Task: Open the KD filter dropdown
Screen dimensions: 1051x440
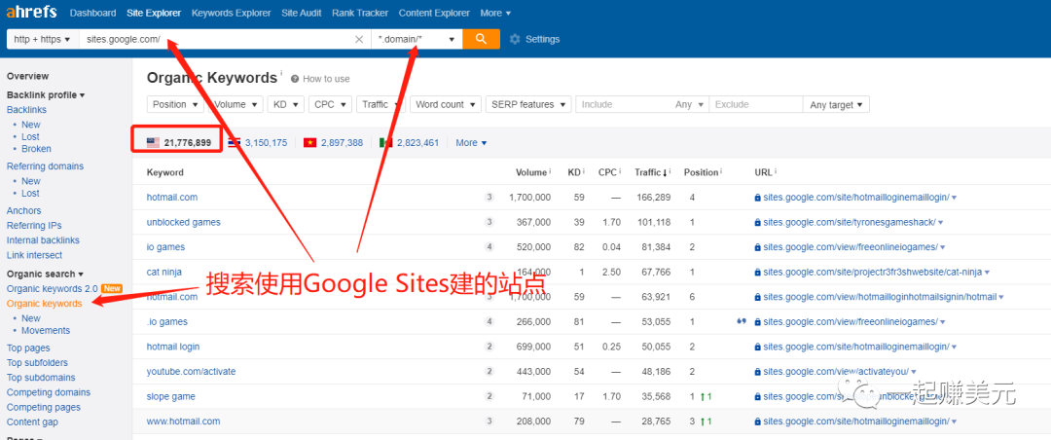Action: (286, 104)
